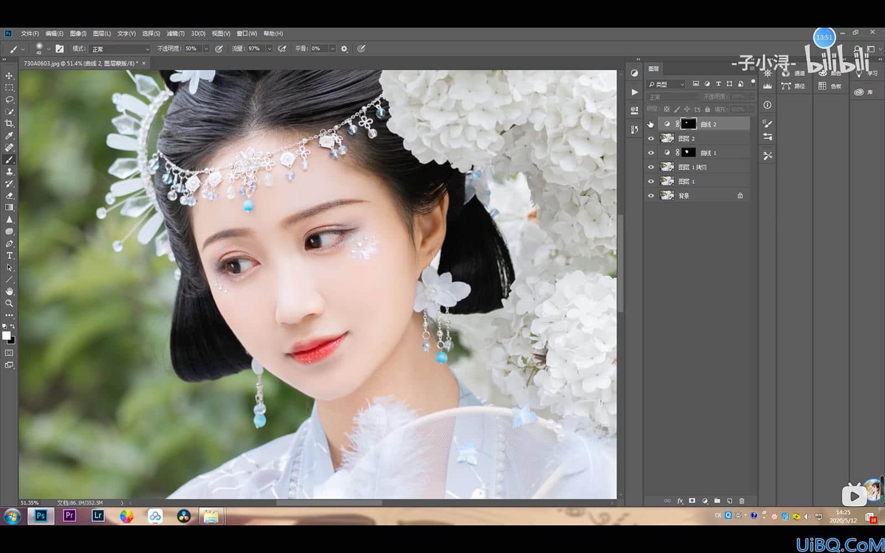Select the 曲线 2 layer mask thumbnail
This screenshot has width=885, height=553.
[x=688, y=124]
